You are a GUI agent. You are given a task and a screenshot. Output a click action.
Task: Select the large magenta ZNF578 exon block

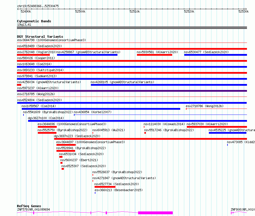pyautogui.click(x=155, y=213)
